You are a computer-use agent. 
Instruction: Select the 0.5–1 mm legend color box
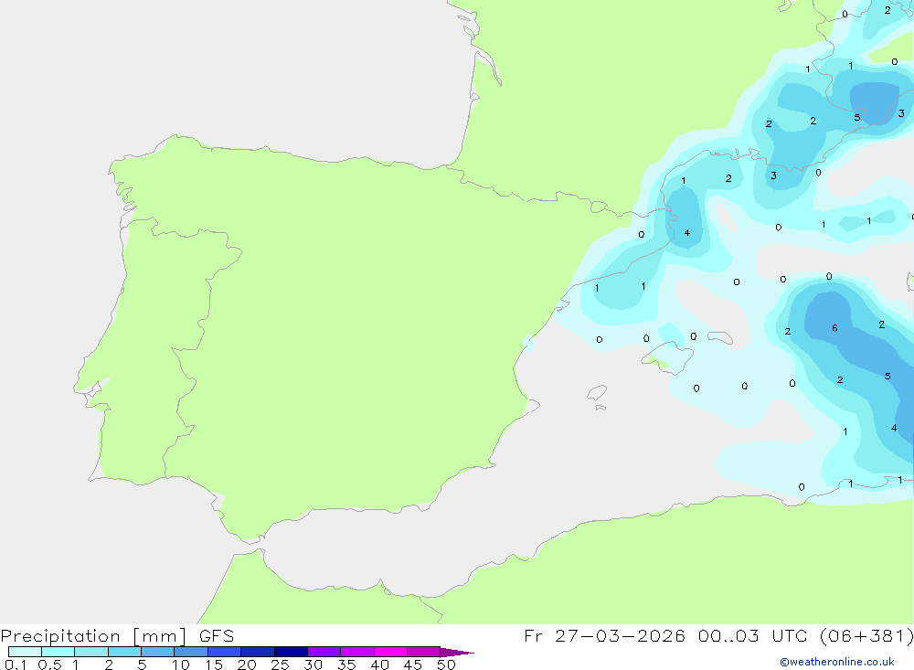point(58,652)
